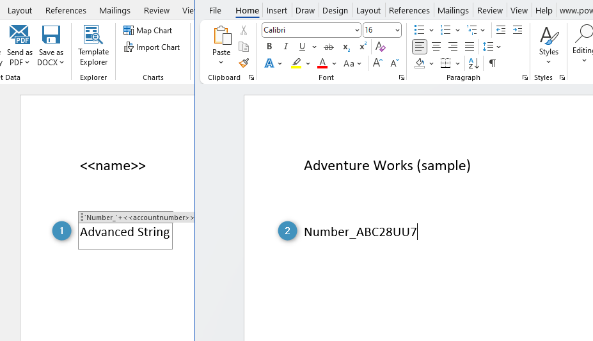593x341 pixels.
Task: Open Layout tab in left window
Action: pos(20,11)
